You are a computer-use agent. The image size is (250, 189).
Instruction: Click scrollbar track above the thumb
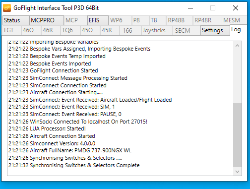pyautogui.click(x=237, y=76)
